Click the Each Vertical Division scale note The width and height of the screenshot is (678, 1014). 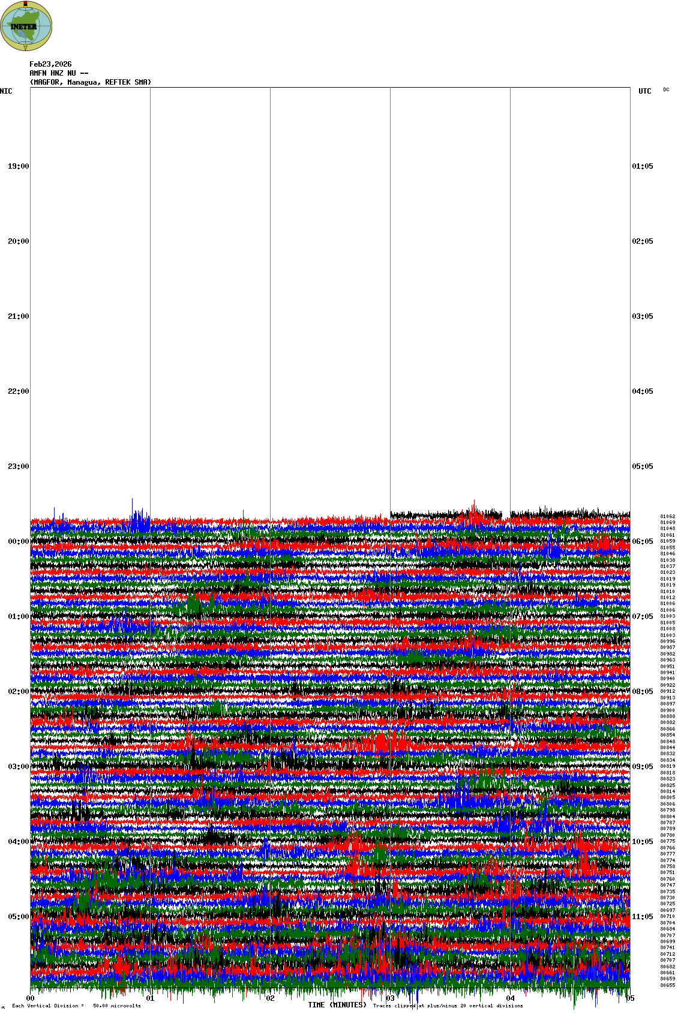[x=76, y=1006]
